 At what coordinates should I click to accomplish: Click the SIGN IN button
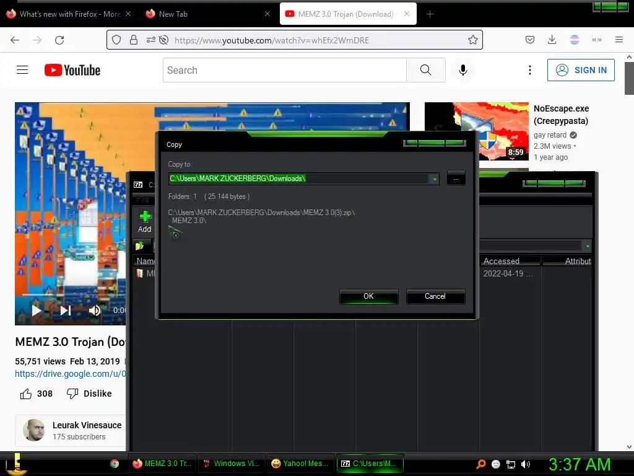(x=581, y=70)
